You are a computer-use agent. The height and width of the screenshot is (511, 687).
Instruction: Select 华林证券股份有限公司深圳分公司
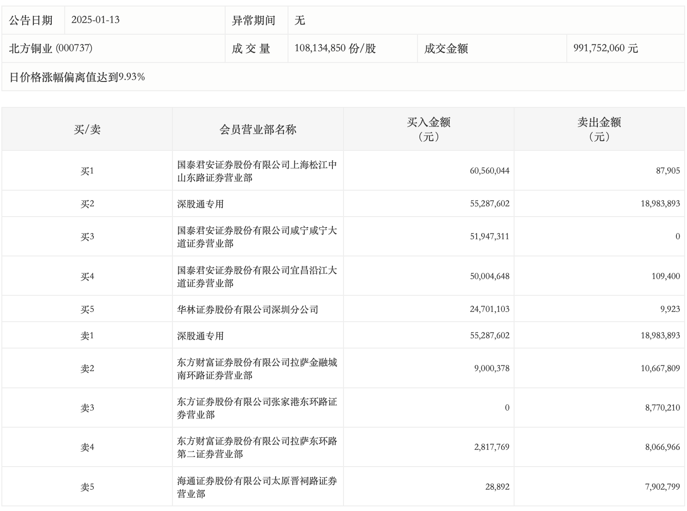pos(247,309)
